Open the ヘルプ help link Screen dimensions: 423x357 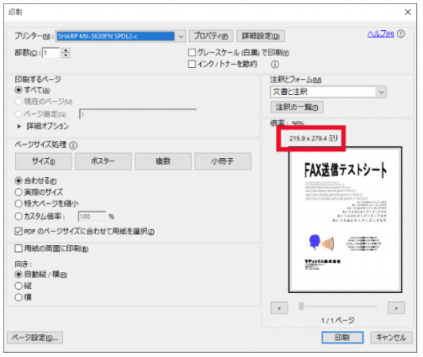380,34
